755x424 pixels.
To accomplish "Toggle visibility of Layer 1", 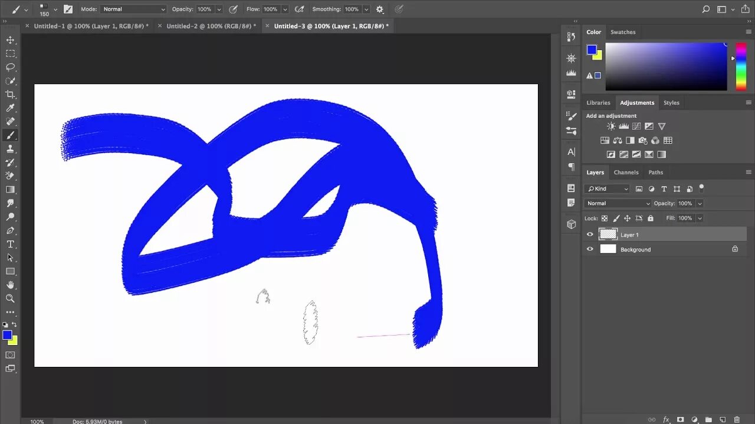I will [x=590, y=234].
